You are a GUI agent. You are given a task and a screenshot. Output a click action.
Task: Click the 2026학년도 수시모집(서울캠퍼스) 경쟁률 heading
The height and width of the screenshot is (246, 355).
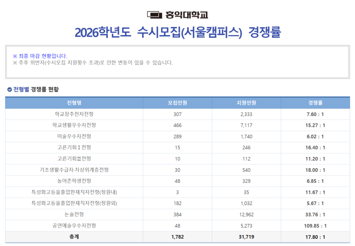pyautogui.click(x=178, y=32)
